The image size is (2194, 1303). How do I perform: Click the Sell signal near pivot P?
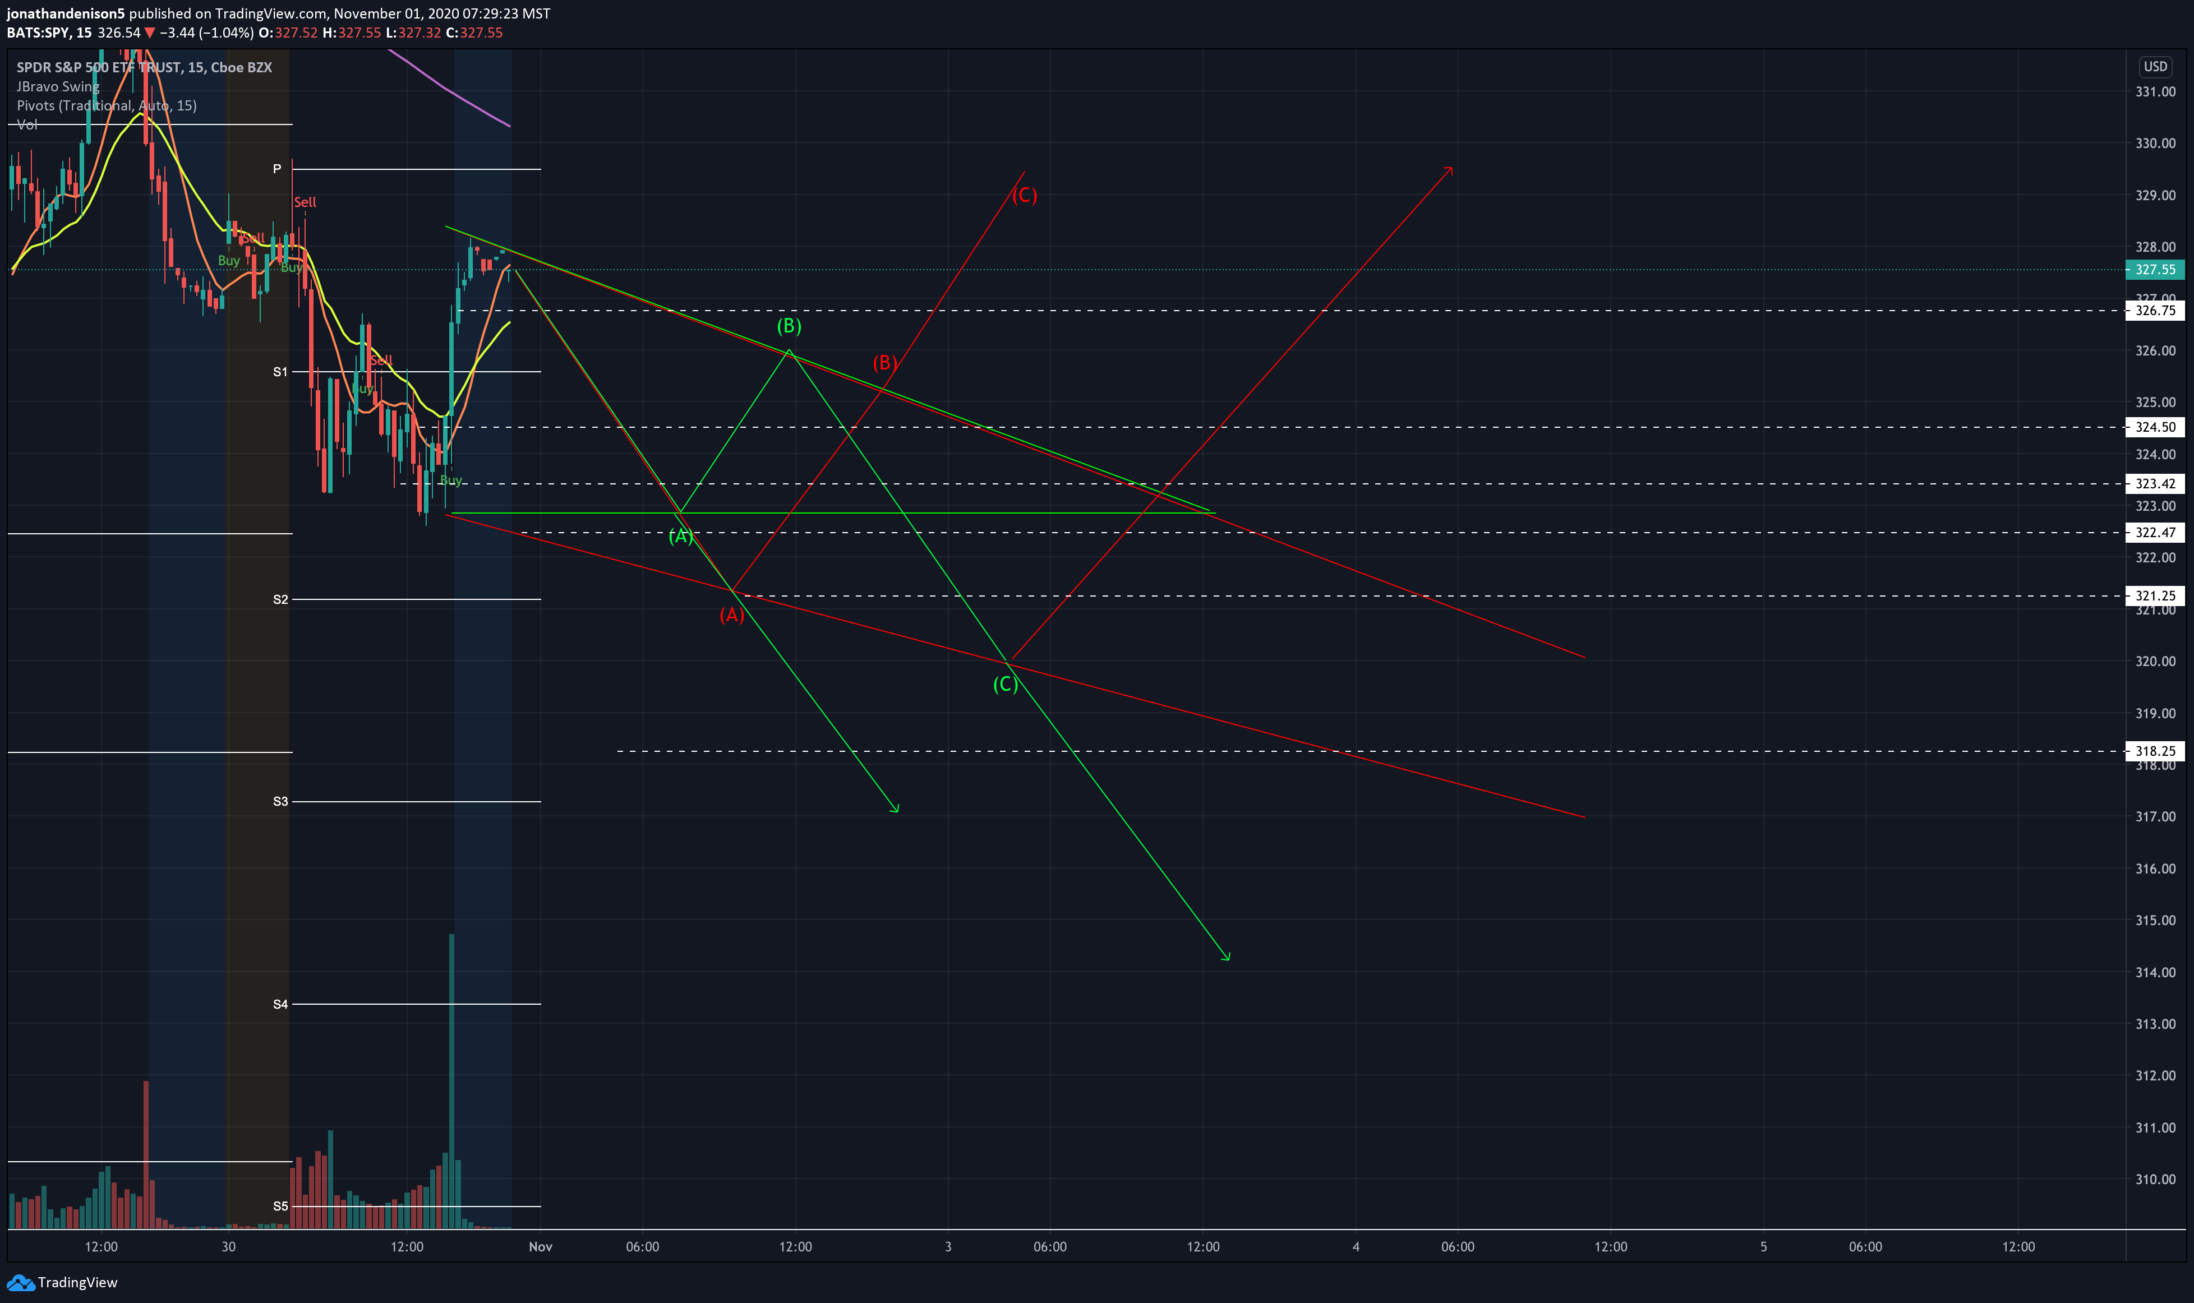point(305,202)
